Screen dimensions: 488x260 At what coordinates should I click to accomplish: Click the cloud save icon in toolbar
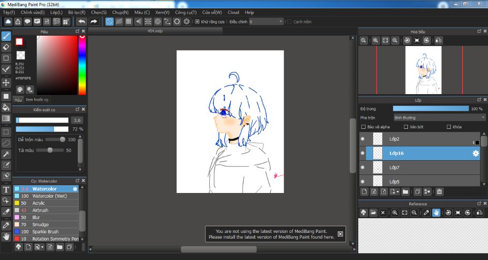[x=8, y=21]
